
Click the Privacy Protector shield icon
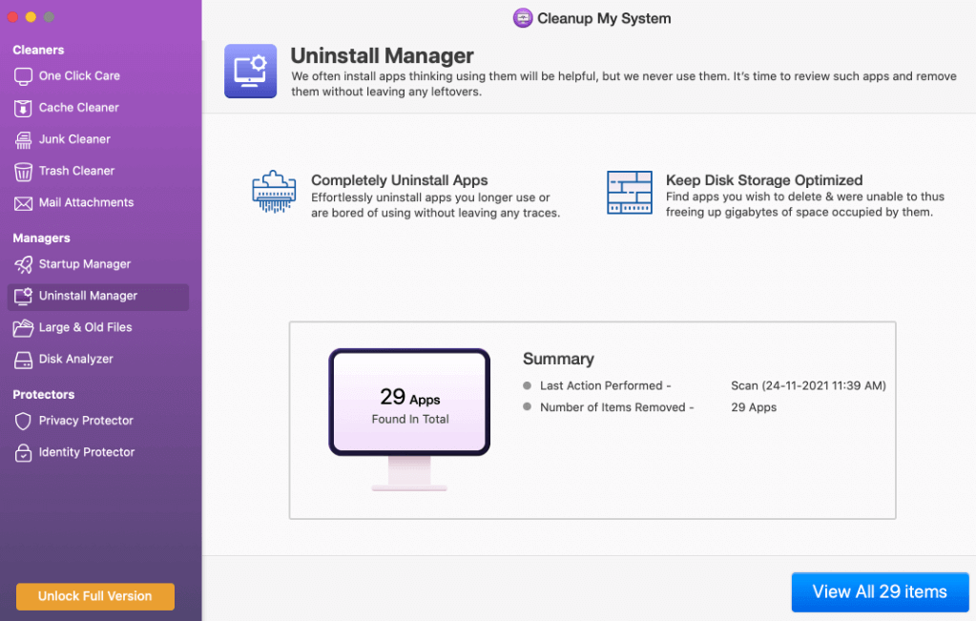[x=23, y=422]
